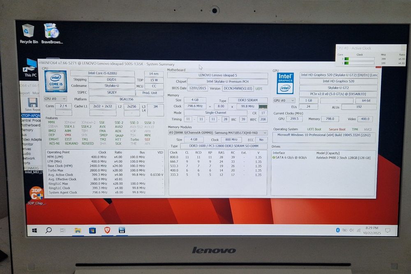Click the Base Clock (HFM) row
This screenshot has width=411, height=274.
105,166
